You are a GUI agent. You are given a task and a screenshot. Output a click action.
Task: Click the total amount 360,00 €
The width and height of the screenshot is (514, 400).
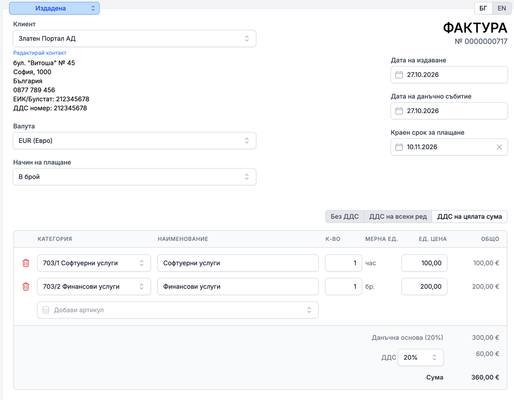click(x=485, y=377)
